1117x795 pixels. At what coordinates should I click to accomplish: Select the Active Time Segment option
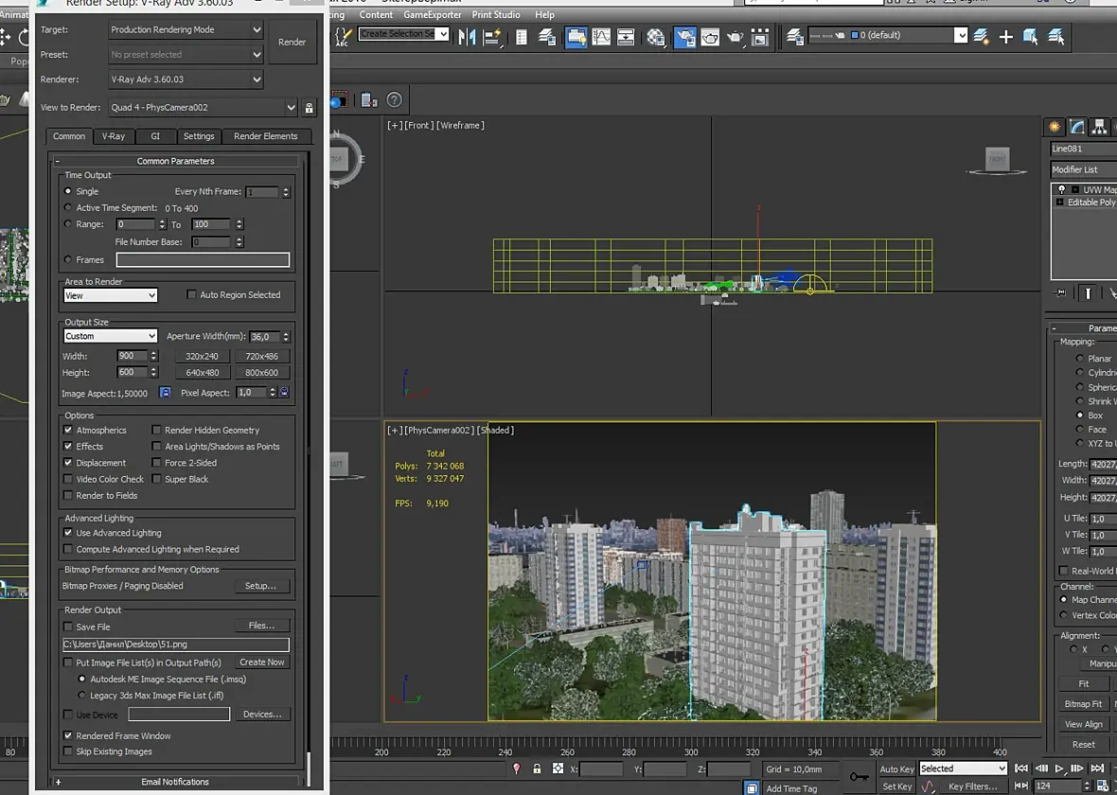click(68, 208)
